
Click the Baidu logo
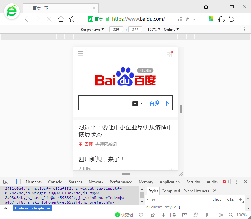tap(125, 76)
